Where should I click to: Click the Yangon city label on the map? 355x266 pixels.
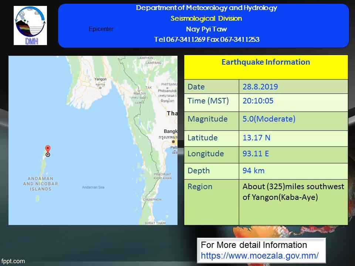point(100,79)
